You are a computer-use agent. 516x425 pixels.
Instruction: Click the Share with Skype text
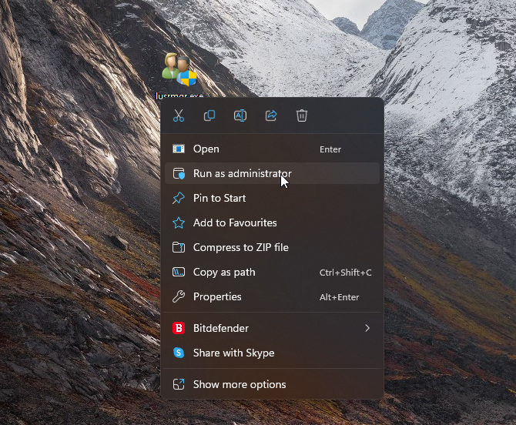(x=233, y=353)
